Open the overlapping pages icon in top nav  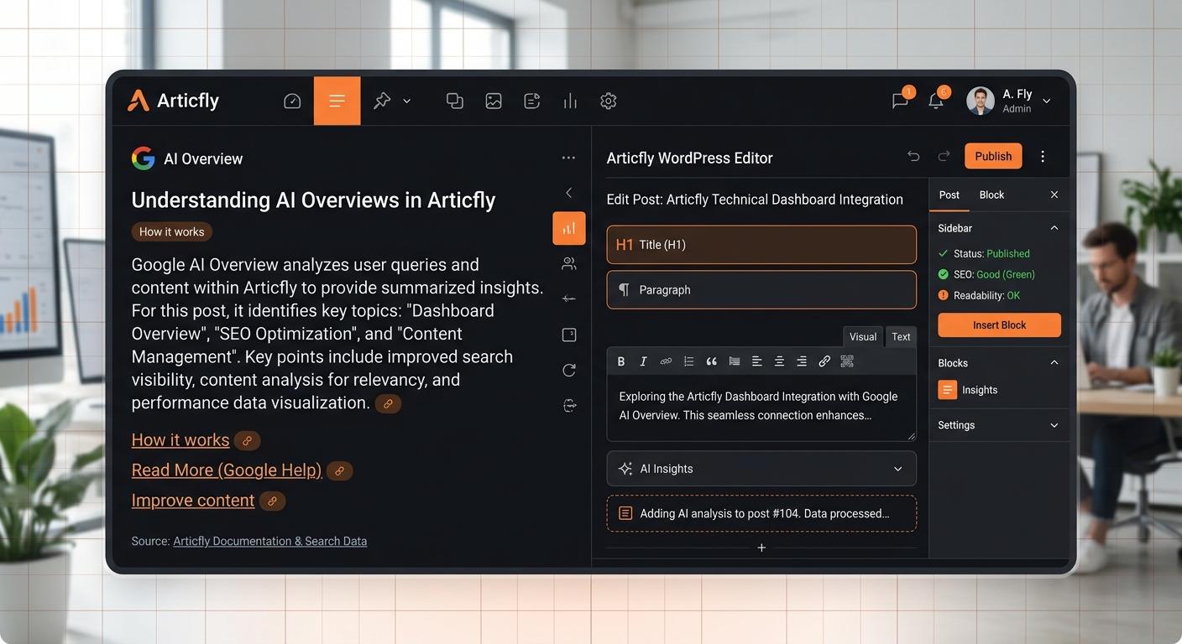point(454,101)
